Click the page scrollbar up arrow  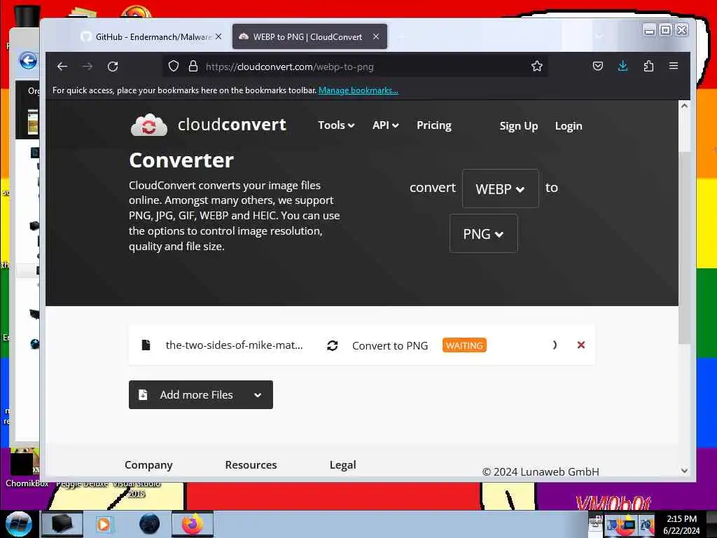tap(684, 106)
